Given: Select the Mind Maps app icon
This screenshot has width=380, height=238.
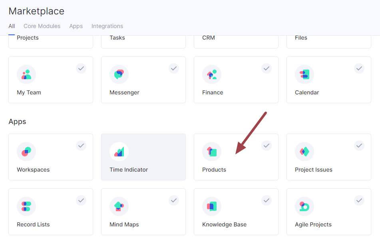Looking at the screenshot, I should coord(119,206).
